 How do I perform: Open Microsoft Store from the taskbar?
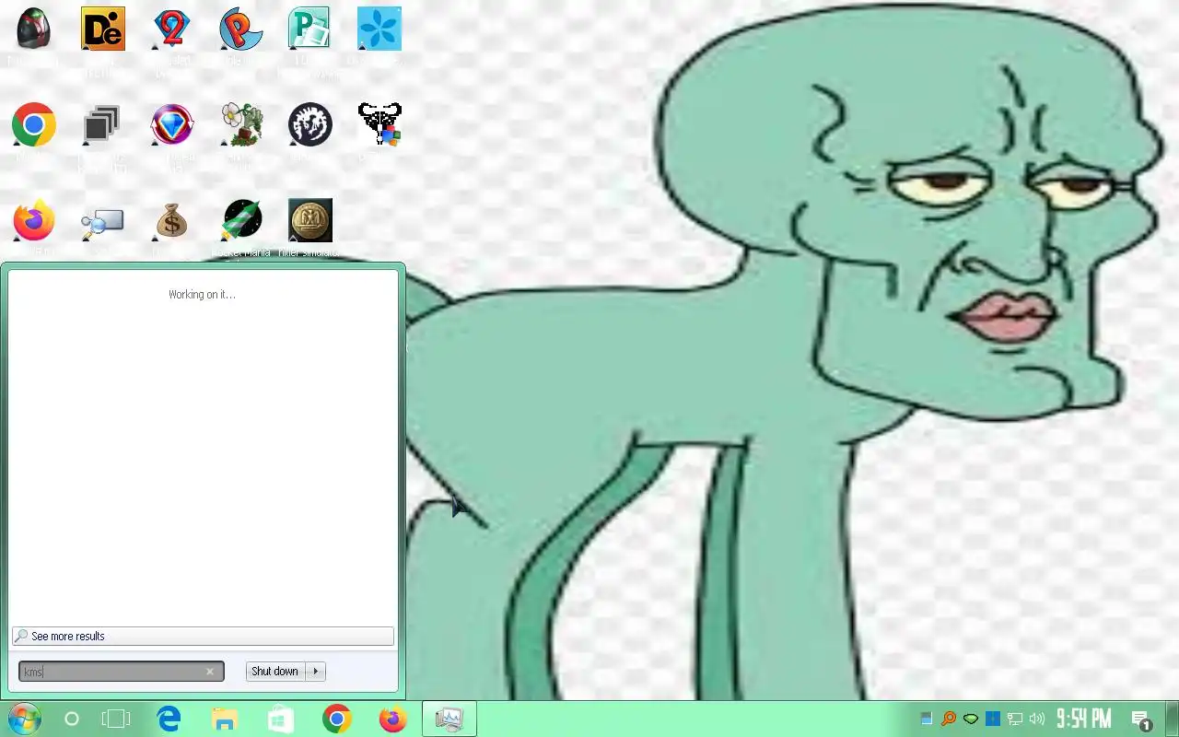point(281,719)
